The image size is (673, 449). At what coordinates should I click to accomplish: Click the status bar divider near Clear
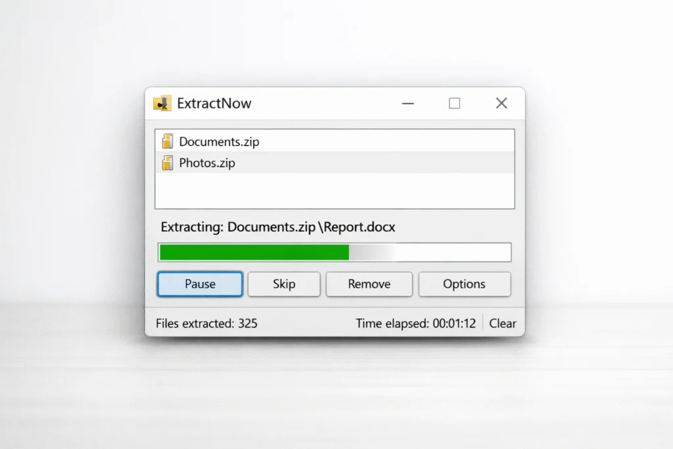pyautogui.click(x=484, y=323)
